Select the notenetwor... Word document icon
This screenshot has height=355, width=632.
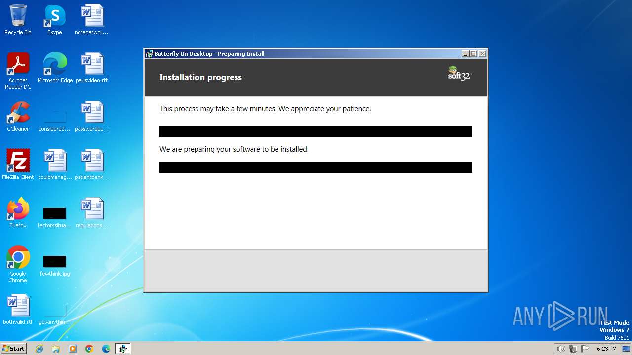91,20
